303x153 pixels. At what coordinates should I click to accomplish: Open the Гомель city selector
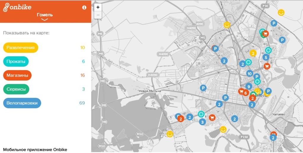coord(45,15)
